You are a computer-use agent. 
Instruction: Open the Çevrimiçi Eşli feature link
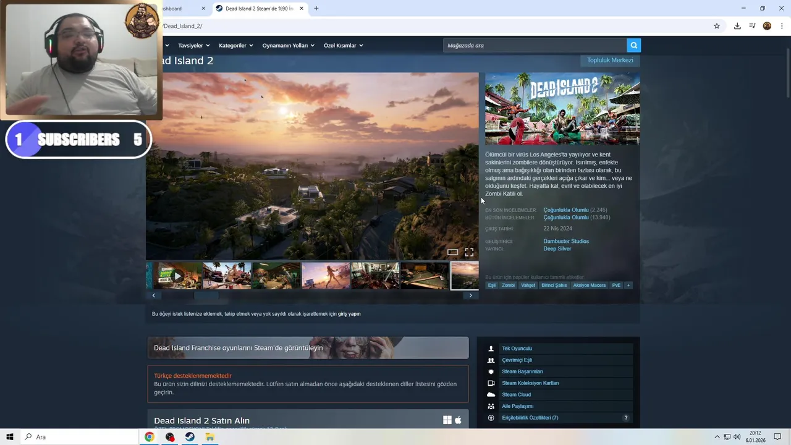click(x=517, y=360)
